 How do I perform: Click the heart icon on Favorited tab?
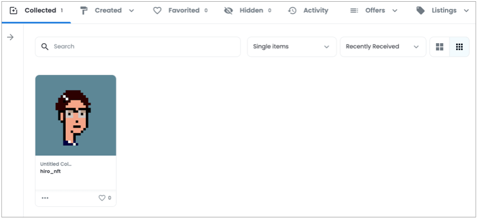click(157, 11)
